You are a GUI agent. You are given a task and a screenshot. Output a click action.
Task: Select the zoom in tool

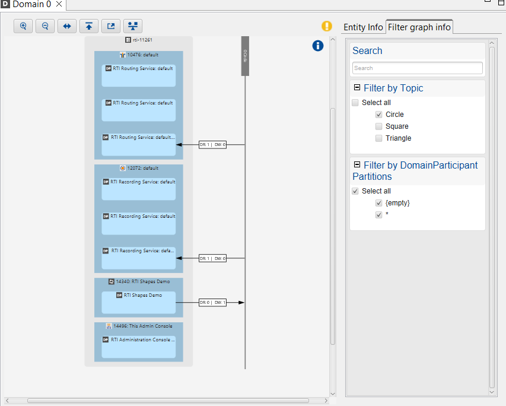tap(23, 26)
